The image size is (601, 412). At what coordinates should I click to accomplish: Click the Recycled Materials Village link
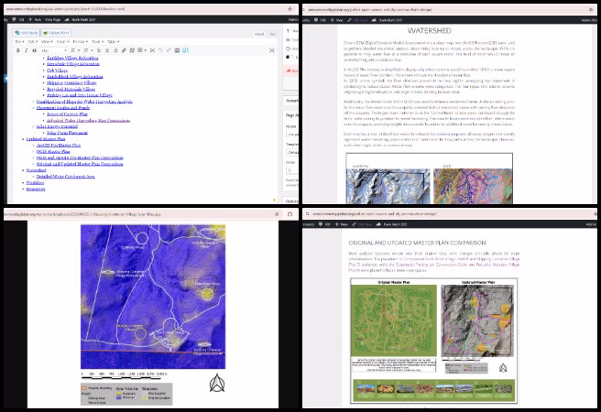[71, 89]
